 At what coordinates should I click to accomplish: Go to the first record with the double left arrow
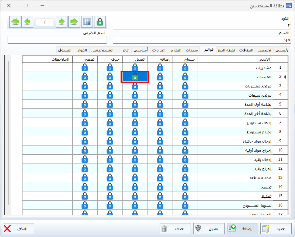[15, 22]
